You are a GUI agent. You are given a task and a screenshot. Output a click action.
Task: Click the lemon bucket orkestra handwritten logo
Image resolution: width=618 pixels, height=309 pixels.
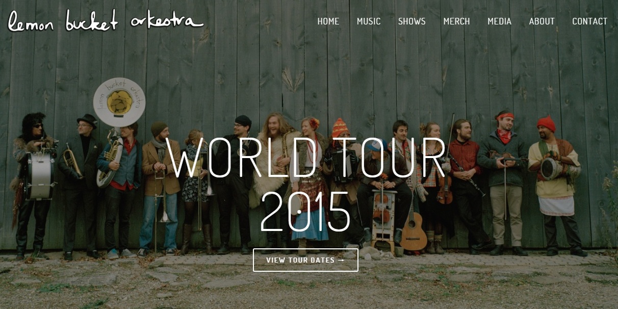(x=106, y=20)
